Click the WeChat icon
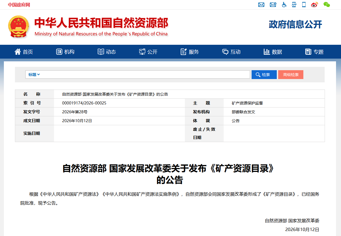This screenshot has height=236, width=341. [x=327, y=5]
